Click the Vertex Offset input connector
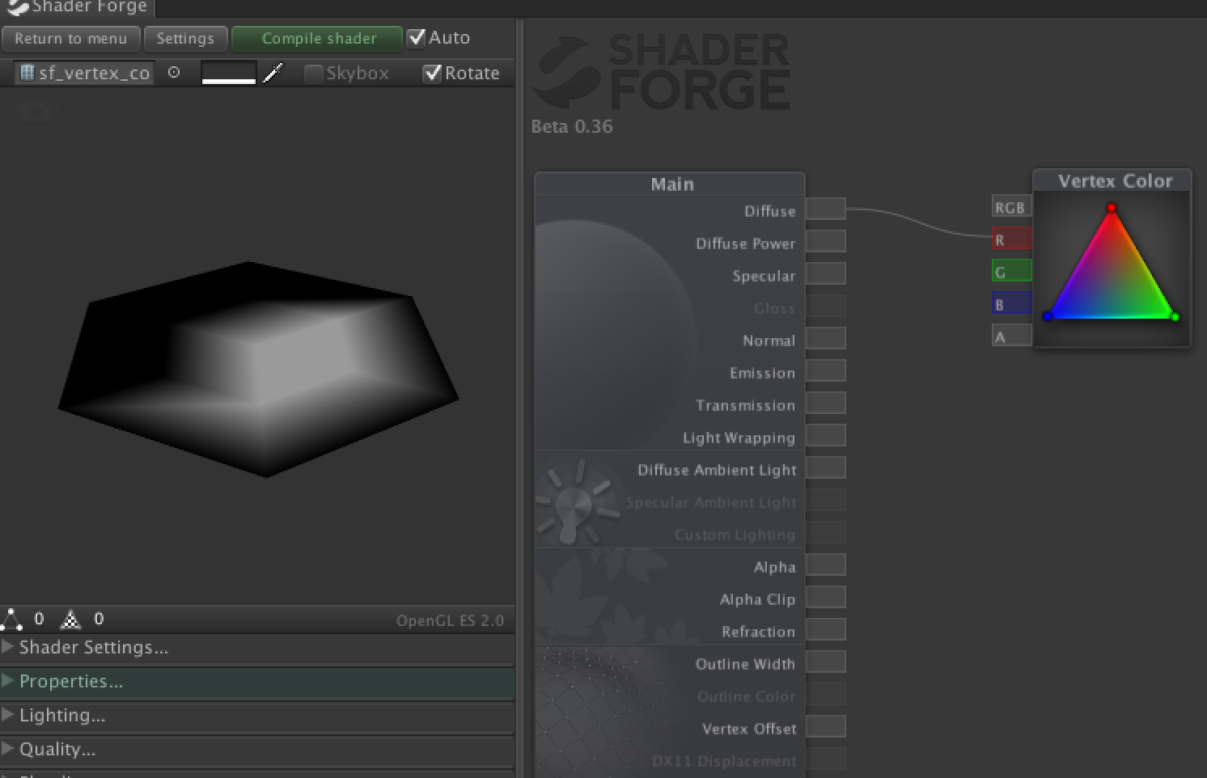Viewport: 1207px width, 778px height. [x=826, y=727]
